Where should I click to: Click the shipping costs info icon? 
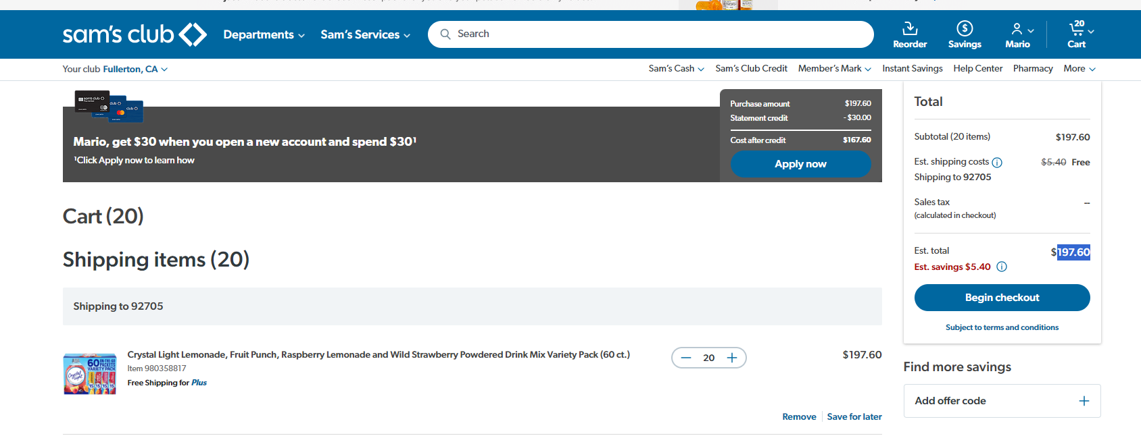(x=997, y=163)
